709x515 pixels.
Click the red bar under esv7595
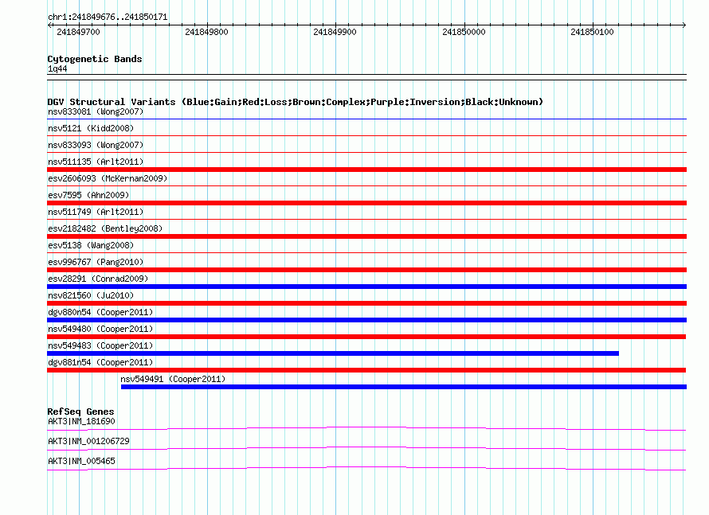[366, 203]
